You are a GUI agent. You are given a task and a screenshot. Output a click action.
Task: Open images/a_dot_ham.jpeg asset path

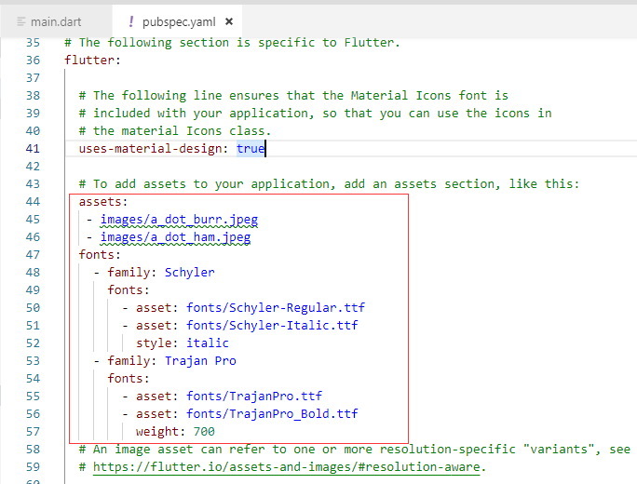[x=175, y=237]
